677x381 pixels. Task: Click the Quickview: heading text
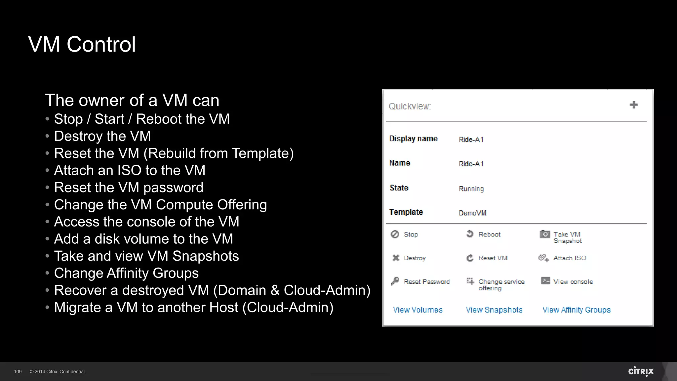(x=410, y=106)
